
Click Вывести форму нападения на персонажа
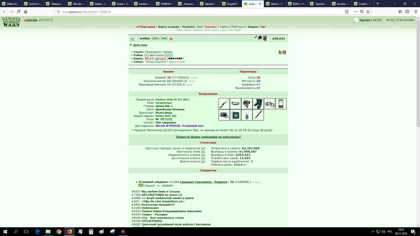(x=208, y=137)
